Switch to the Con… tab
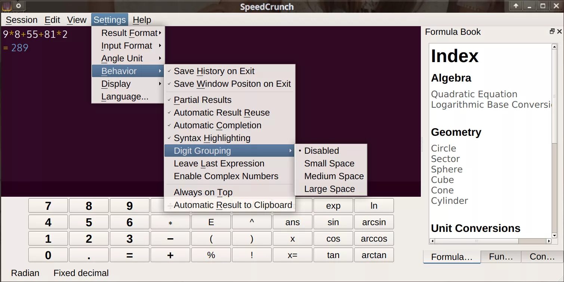 (542, 257)
